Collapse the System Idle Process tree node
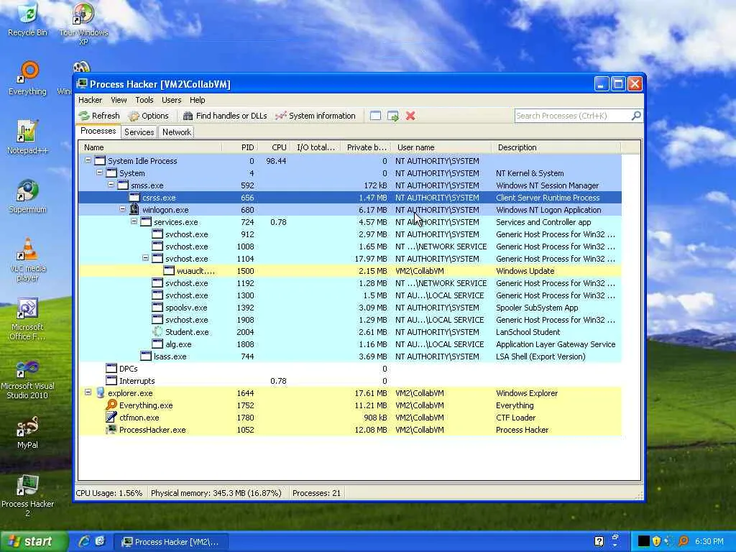The height and width of the screenshot is (552, 736). tap(88, 160)
